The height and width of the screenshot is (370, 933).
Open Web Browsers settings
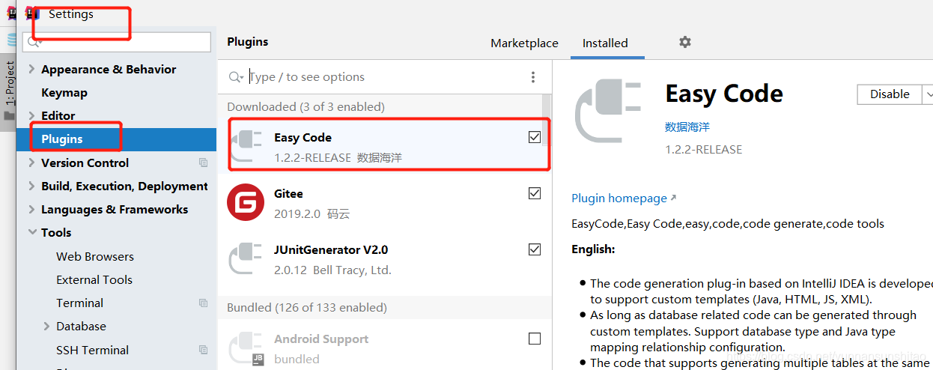pos(95,256)
